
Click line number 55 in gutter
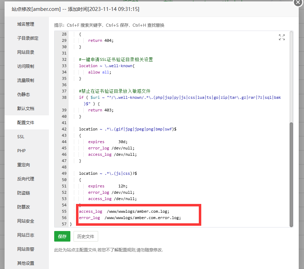point(64,211)
